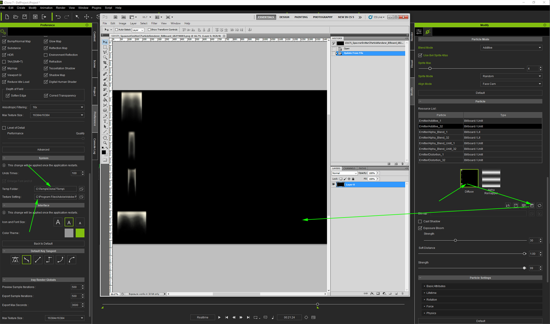The height and width of the screenshot is (324, 550).
Task: Click the Undo arrow icon
Action: pos(58,17)
